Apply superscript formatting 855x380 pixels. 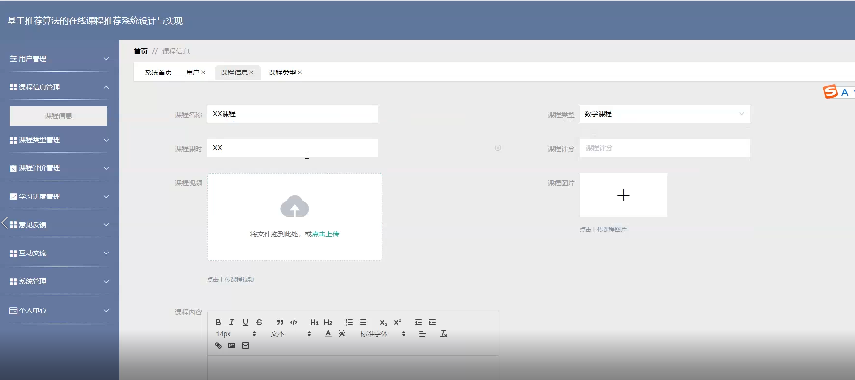tap(398, 322)
